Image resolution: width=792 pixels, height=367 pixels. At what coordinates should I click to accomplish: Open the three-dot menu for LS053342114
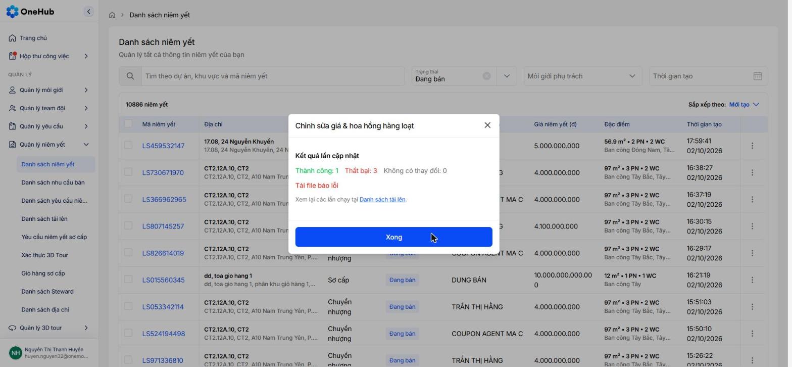(x=752, y=307)
